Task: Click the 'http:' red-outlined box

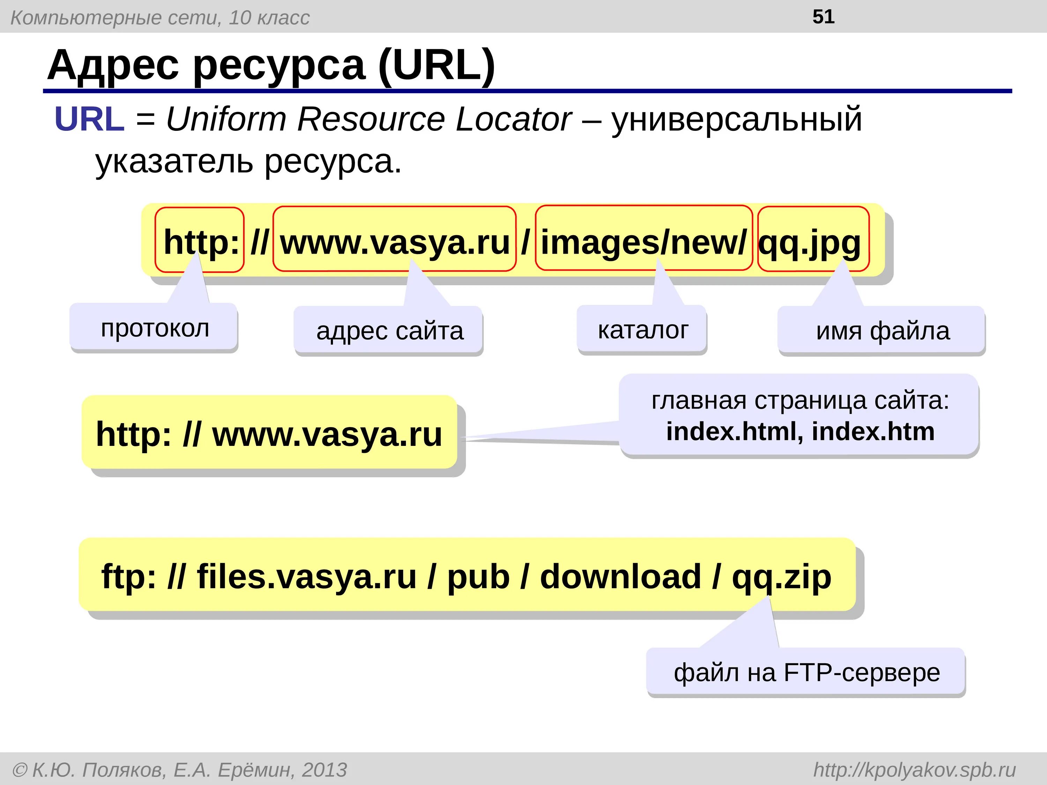Action: (200, 241)
